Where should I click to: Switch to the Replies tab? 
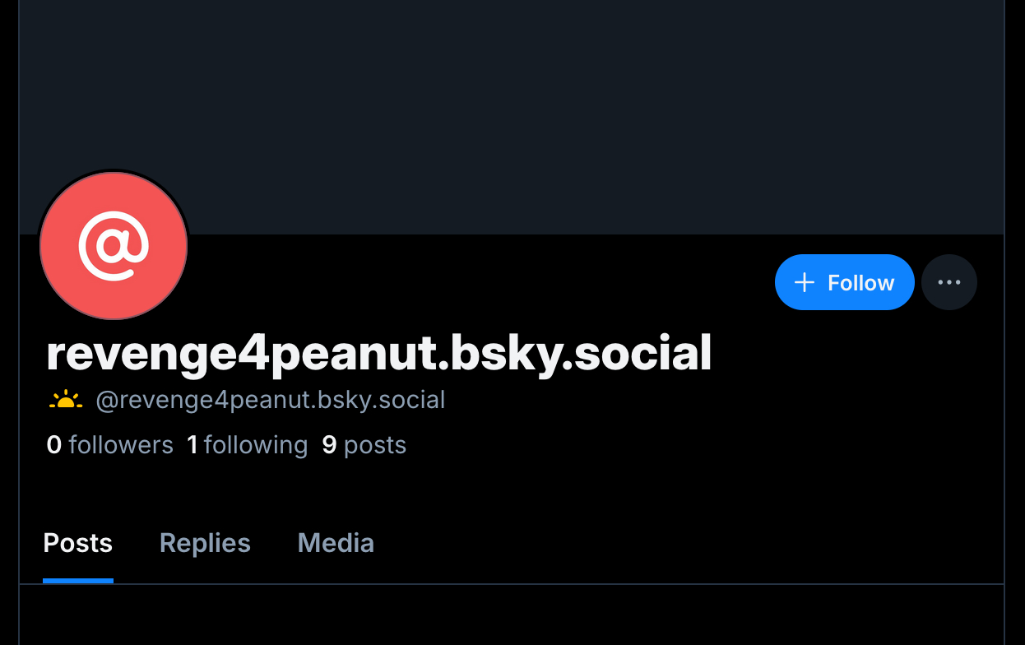pyautogui.click(x=205, y=543)
